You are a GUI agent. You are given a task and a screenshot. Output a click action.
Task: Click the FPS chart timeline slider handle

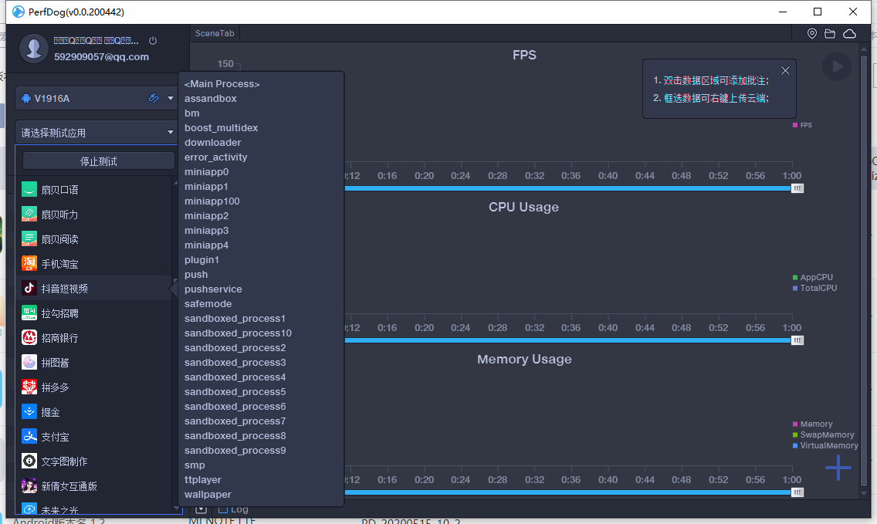click(x=797, y=188)
